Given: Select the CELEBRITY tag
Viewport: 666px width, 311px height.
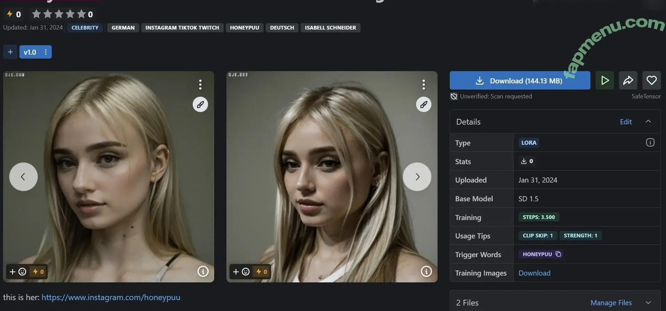Looking at the screenshot, I should (x=85, y=28).
